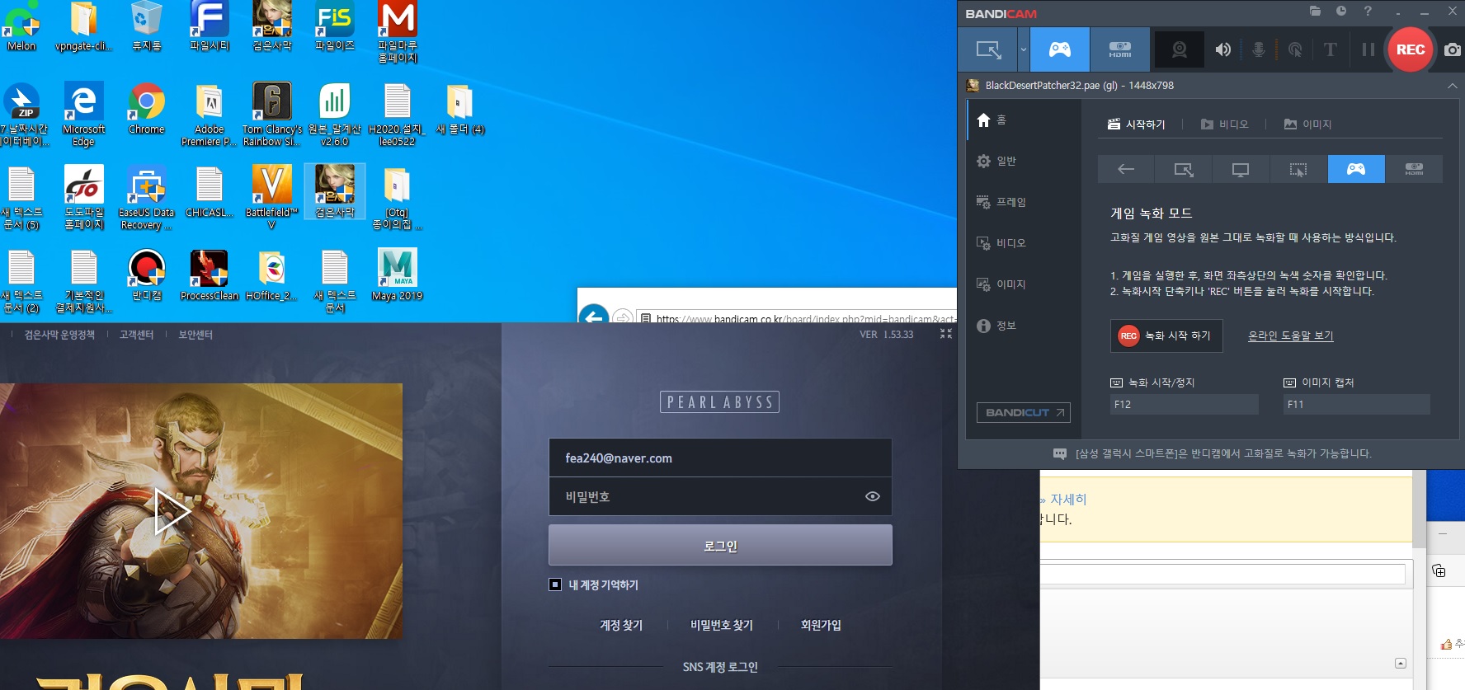
Task: Open 회원가입 link
Action: (821, 625)
